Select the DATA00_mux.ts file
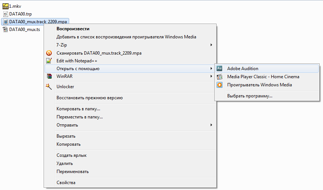 24,30
